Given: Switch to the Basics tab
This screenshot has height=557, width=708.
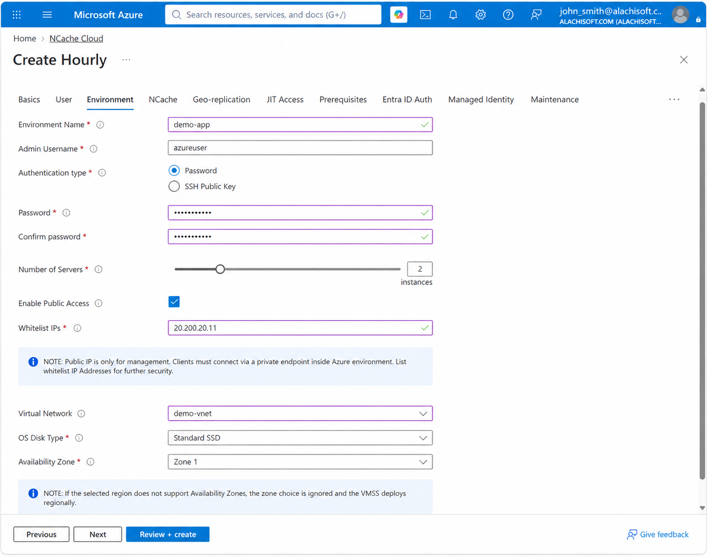Looking at the screenshot, I should coord(29,100).
